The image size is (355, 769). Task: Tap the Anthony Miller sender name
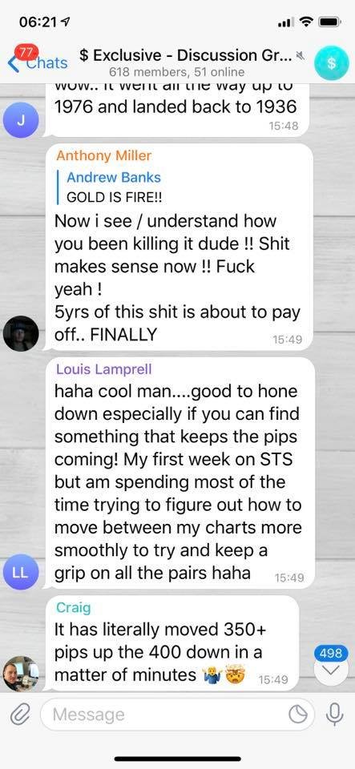(x=104, y=156)
